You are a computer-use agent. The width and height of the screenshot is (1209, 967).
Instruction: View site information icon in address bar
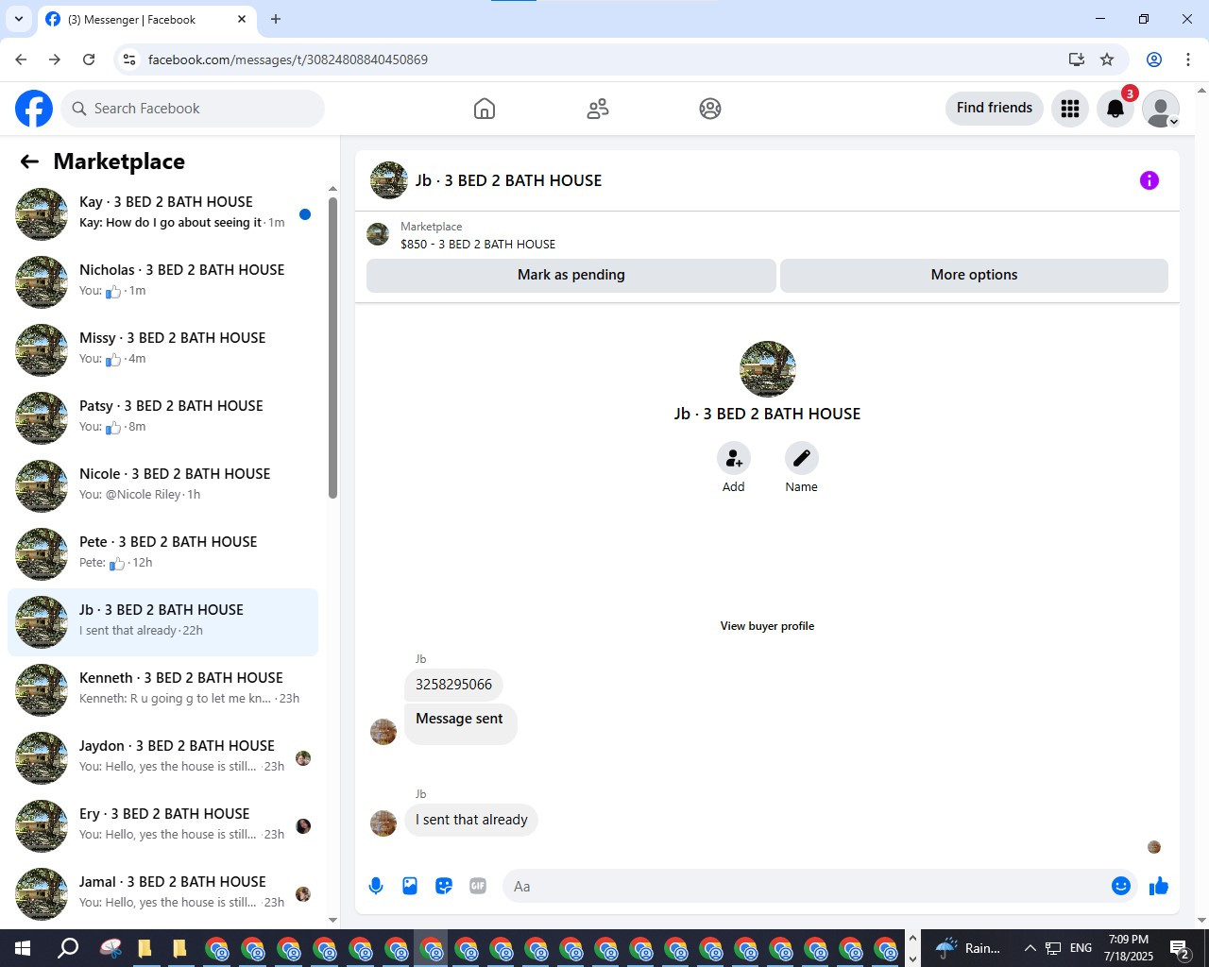pyautogui.click(x=129, y=59)
